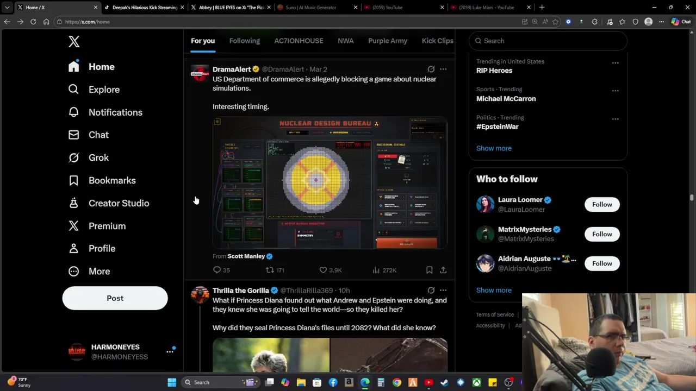Open the Terms of Service link
Screen dimensions: 696x391
(495, 314)
